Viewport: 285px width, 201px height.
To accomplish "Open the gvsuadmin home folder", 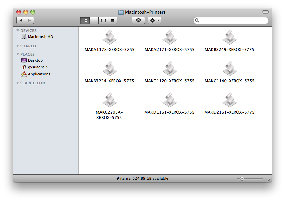I will (x=35, y=67).
